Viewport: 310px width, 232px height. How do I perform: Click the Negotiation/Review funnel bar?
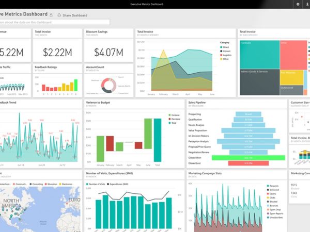[249, 152]
